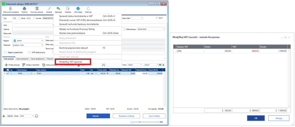Click the red VAT value 999,00 cell
Image resolution: width=295 pixels, height=127 pixels.
click(x=246, y=51)
